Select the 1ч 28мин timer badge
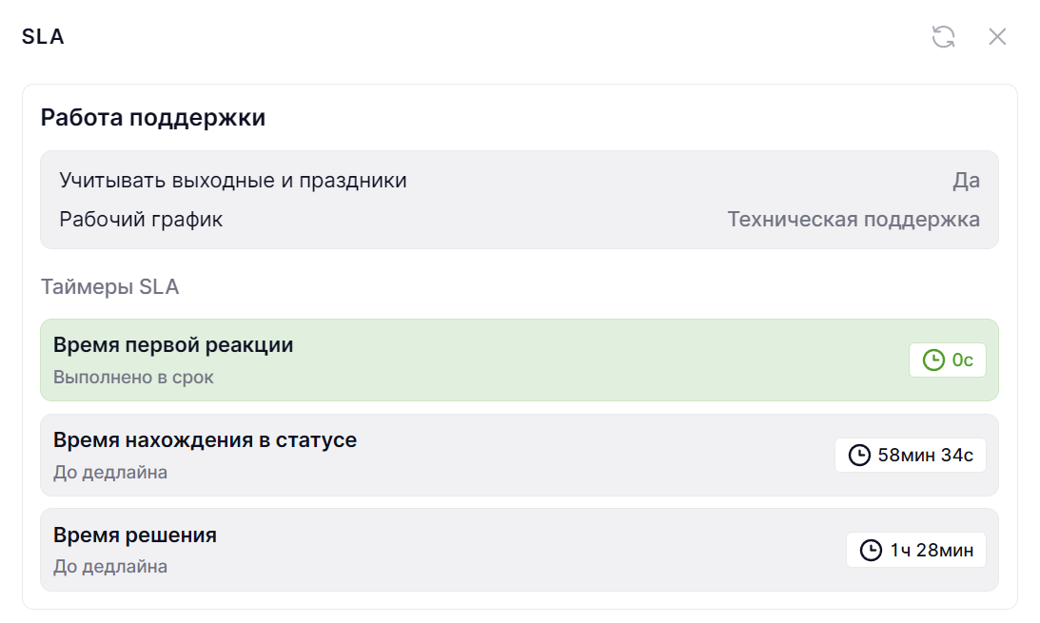This screenshot has height=623, width=1040. [x=916, y=551]
